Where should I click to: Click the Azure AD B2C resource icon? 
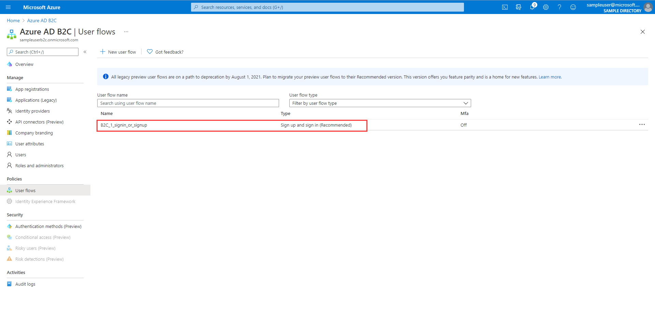coord(12,34)
